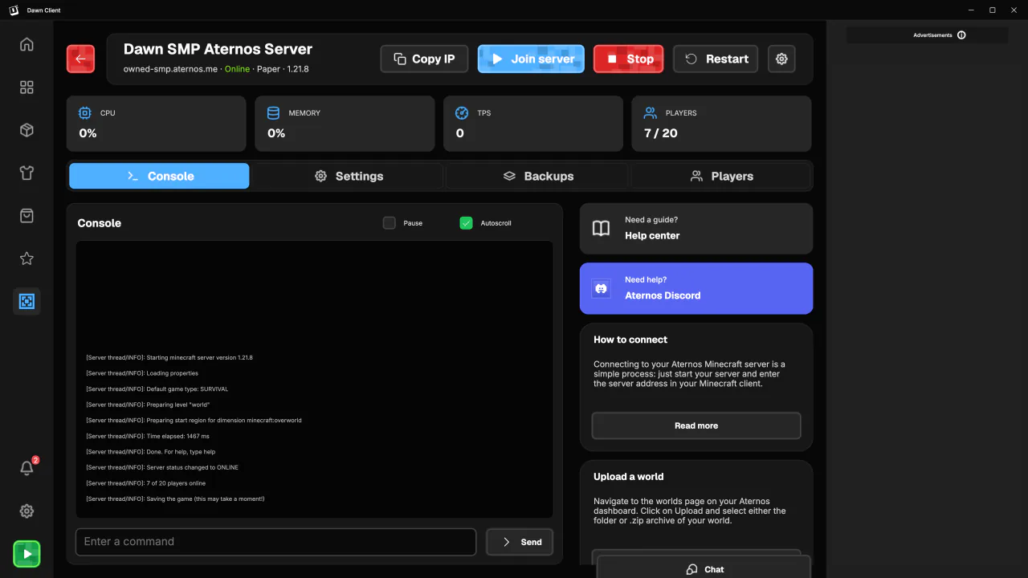
Task: Open the Home sidebar icon
Action: tap(27, 44)
